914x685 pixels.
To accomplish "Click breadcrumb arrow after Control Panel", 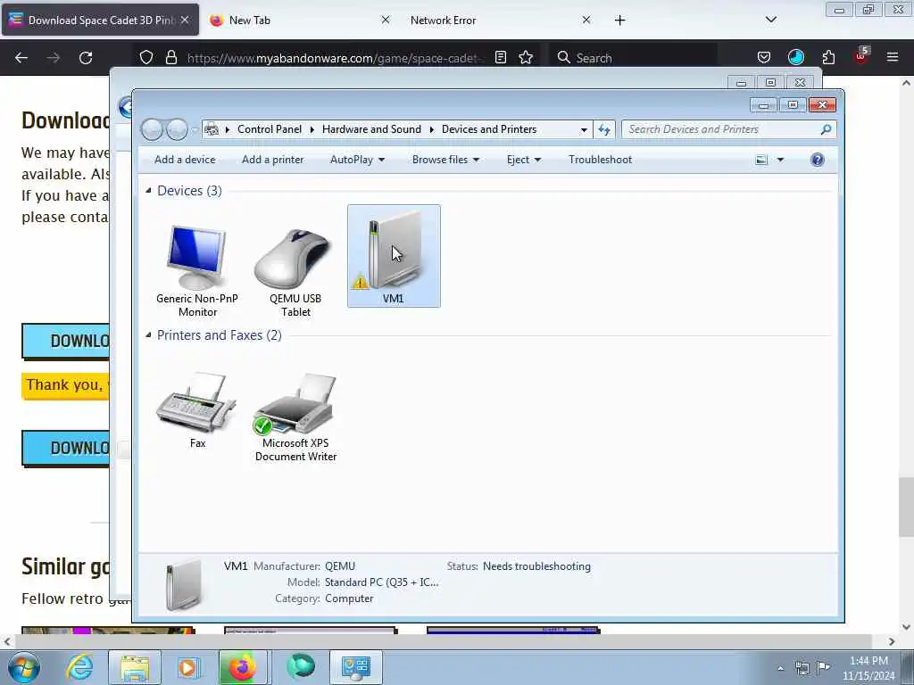I will click(312, 129).
